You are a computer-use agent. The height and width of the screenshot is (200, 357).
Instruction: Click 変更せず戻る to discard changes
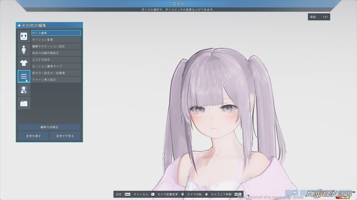coord(65,136)
